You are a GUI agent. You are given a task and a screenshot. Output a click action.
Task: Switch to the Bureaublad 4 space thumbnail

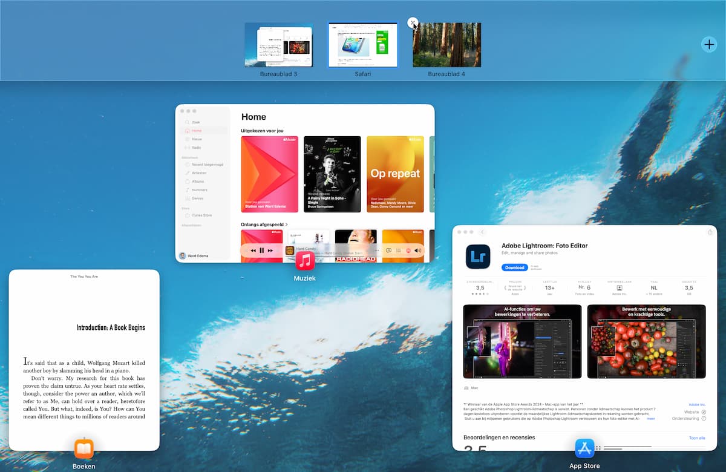[x=447, y=45]
